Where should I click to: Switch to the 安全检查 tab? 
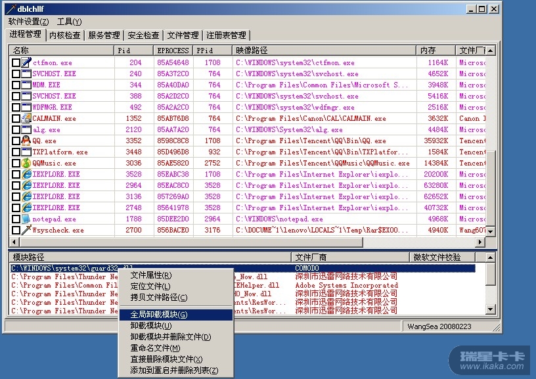(143, 35)
